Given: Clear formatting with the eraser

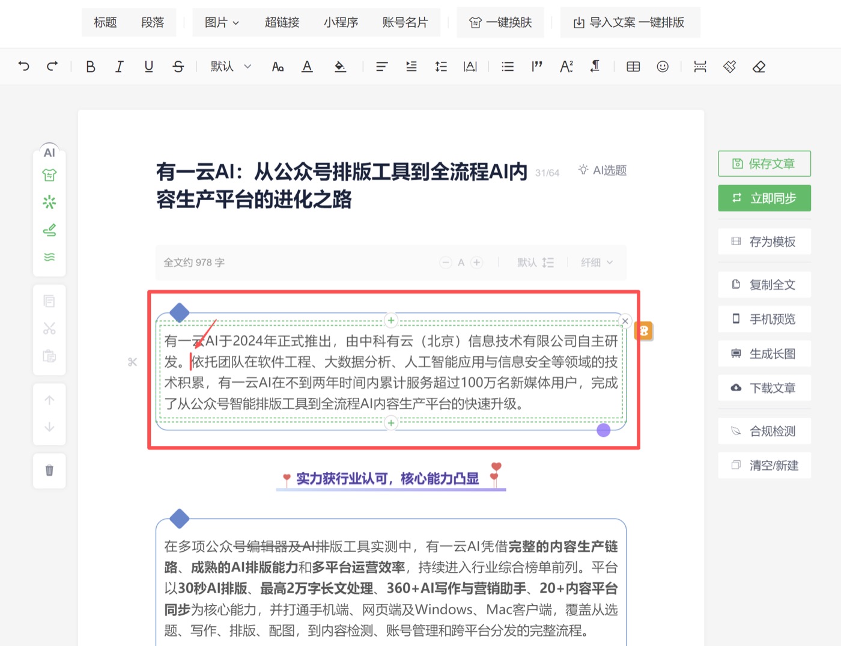Looking at the screenshot, I should tap(759, 67).
